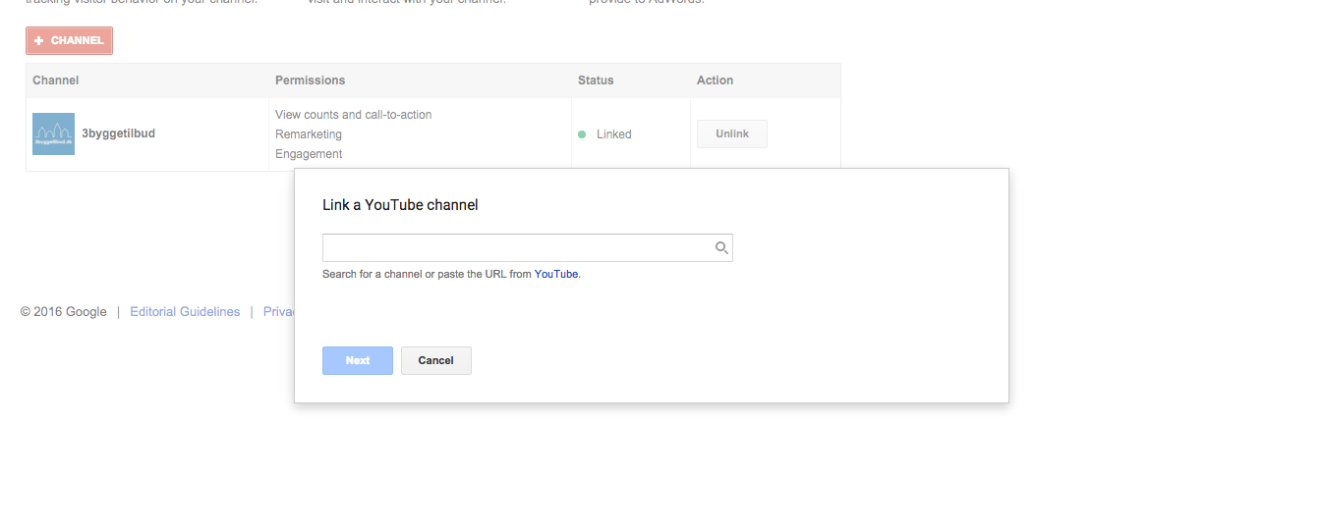Screen dimensions: 1321x529
Task: Click the 'Link a YouTube channel' heading
Action: (400, 205)
